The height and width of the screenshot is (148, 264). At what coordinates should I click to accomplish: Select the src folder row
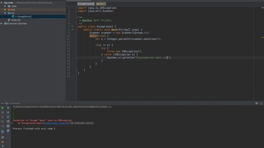(33, 13)
